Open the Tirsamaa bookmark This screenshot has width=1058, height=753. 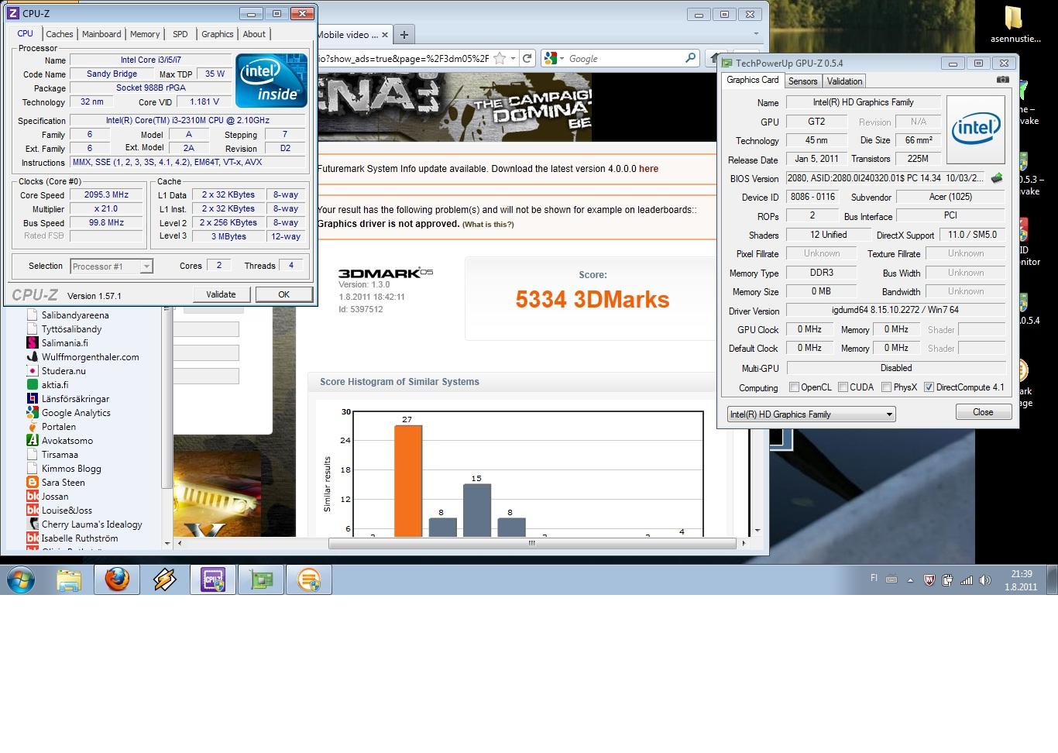[x=60, y=455]
